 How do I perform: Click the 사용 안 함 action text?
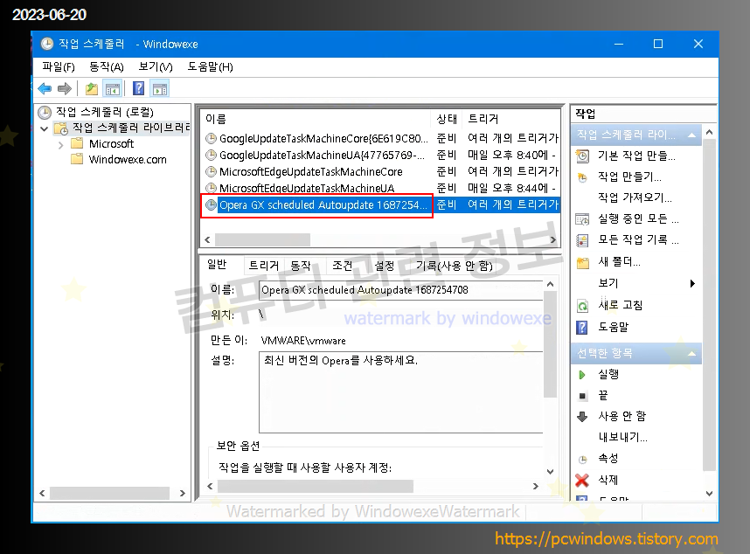tap(622, 416)
